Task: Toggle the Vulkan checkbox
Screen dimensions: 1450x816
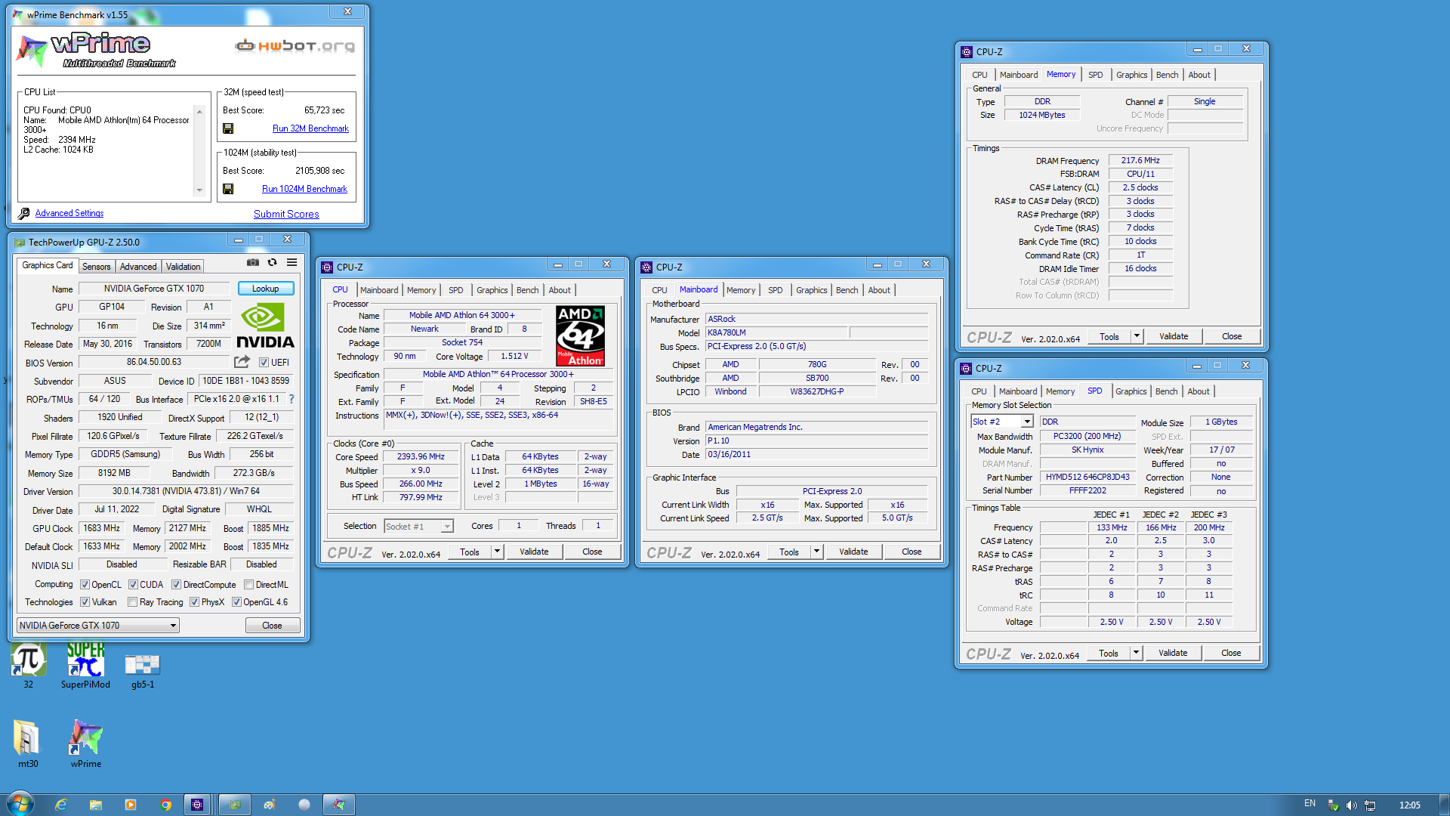Action: coord(85,602)
